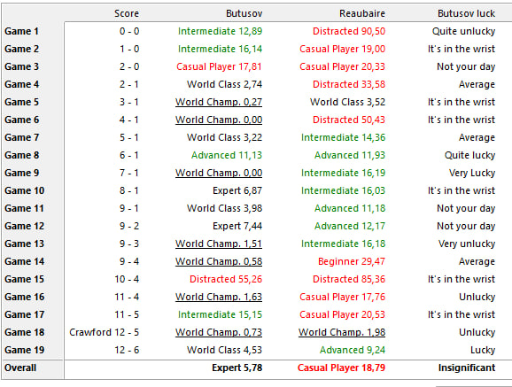Image resolution: width=512 pixels, height=387 pixels.
Task: Select the Game 10 row header
Action: coord(25,190)
